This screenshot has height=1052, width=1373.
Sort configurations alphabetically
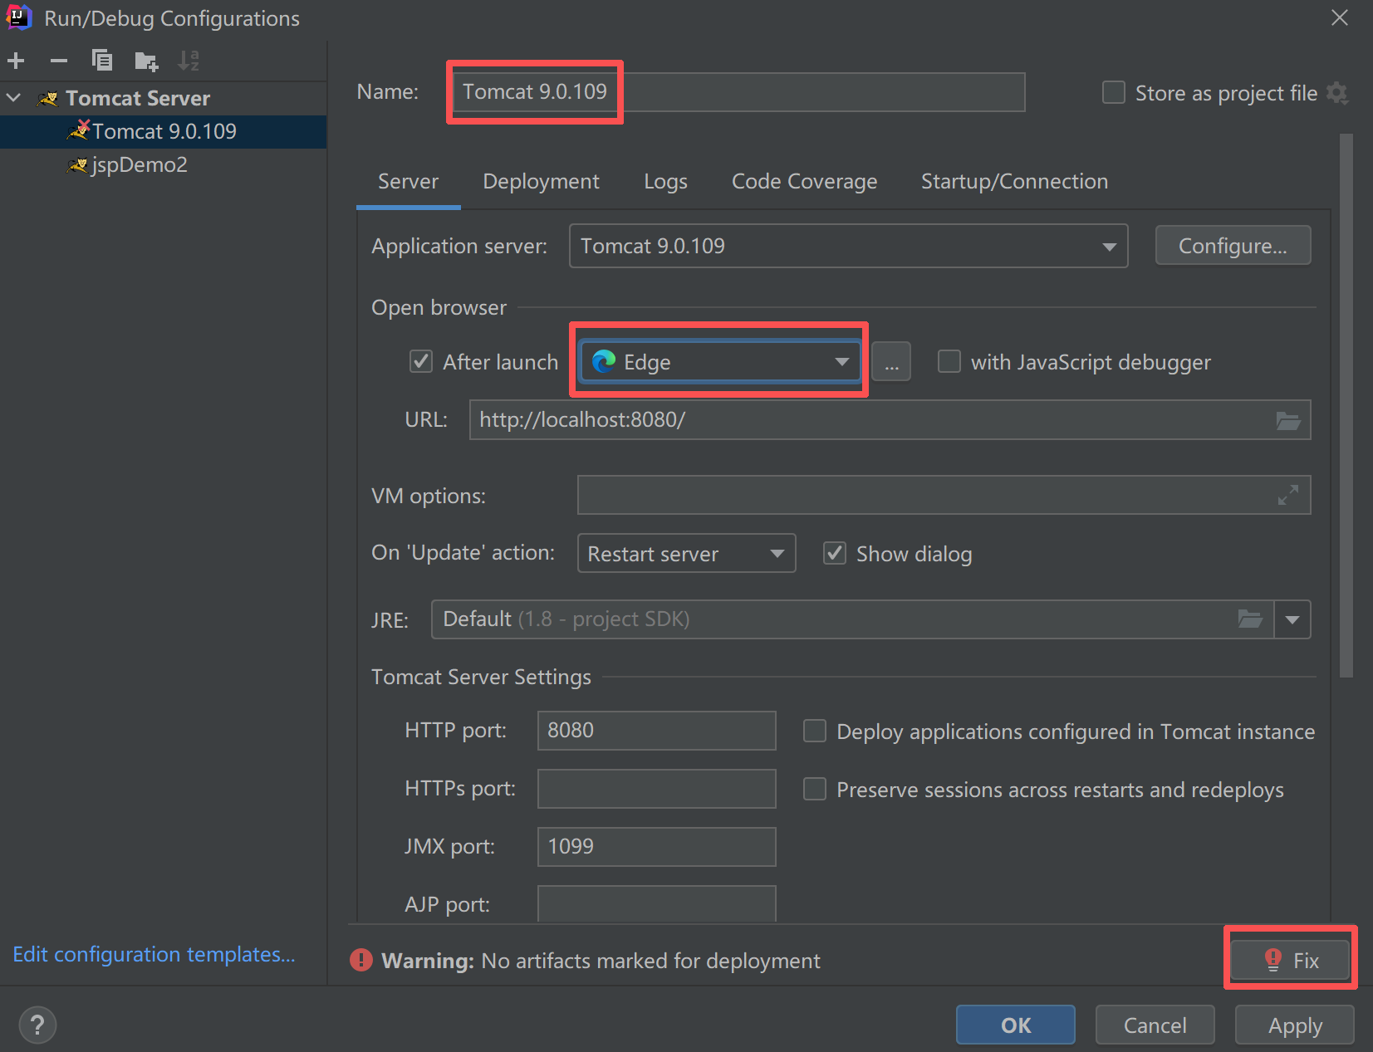189,61
